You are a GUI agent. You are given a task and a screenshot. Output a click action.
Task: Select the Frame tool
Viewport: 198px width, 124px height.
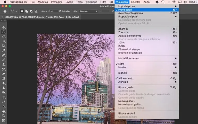click(4, 120)
